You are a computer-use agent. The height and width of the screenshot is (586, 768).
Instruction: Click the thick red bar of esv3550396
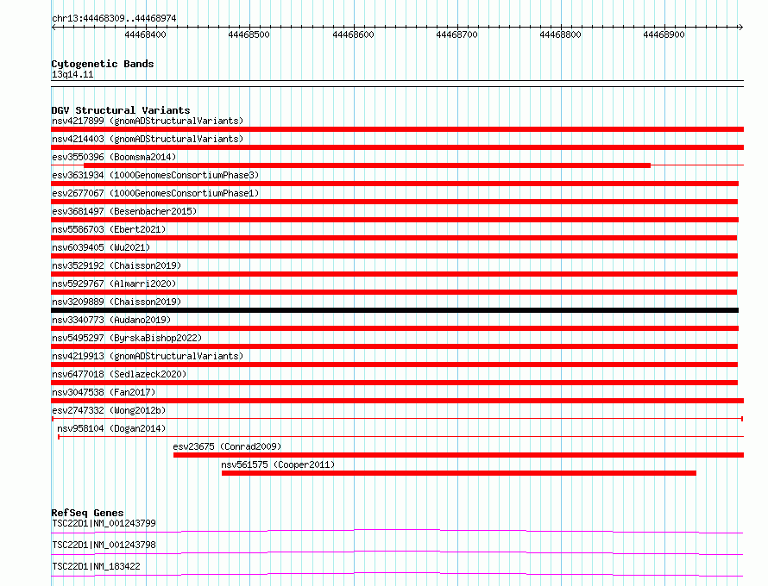(368, 165)
